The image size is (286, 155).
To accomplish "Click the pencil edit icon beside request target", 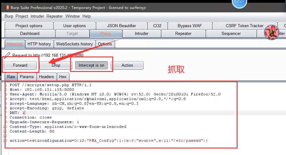I will tap(7, 55).
